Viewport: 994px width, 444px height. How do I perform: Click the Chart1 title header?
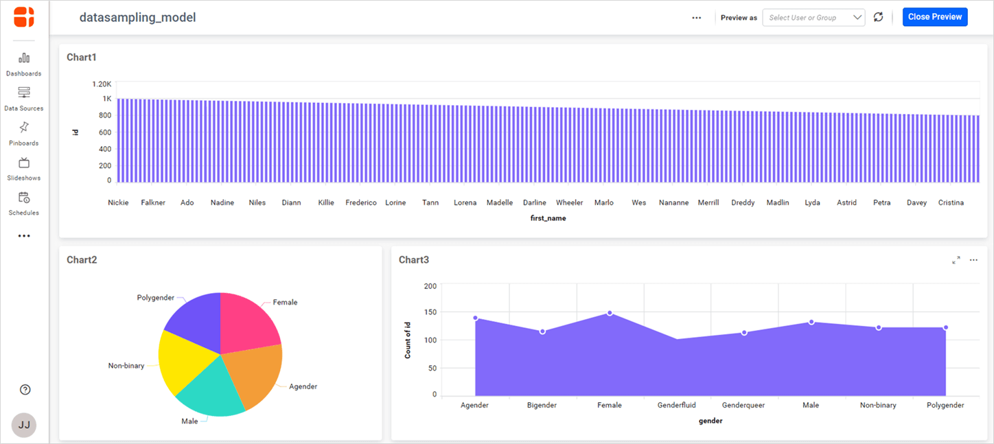[81, 57]
